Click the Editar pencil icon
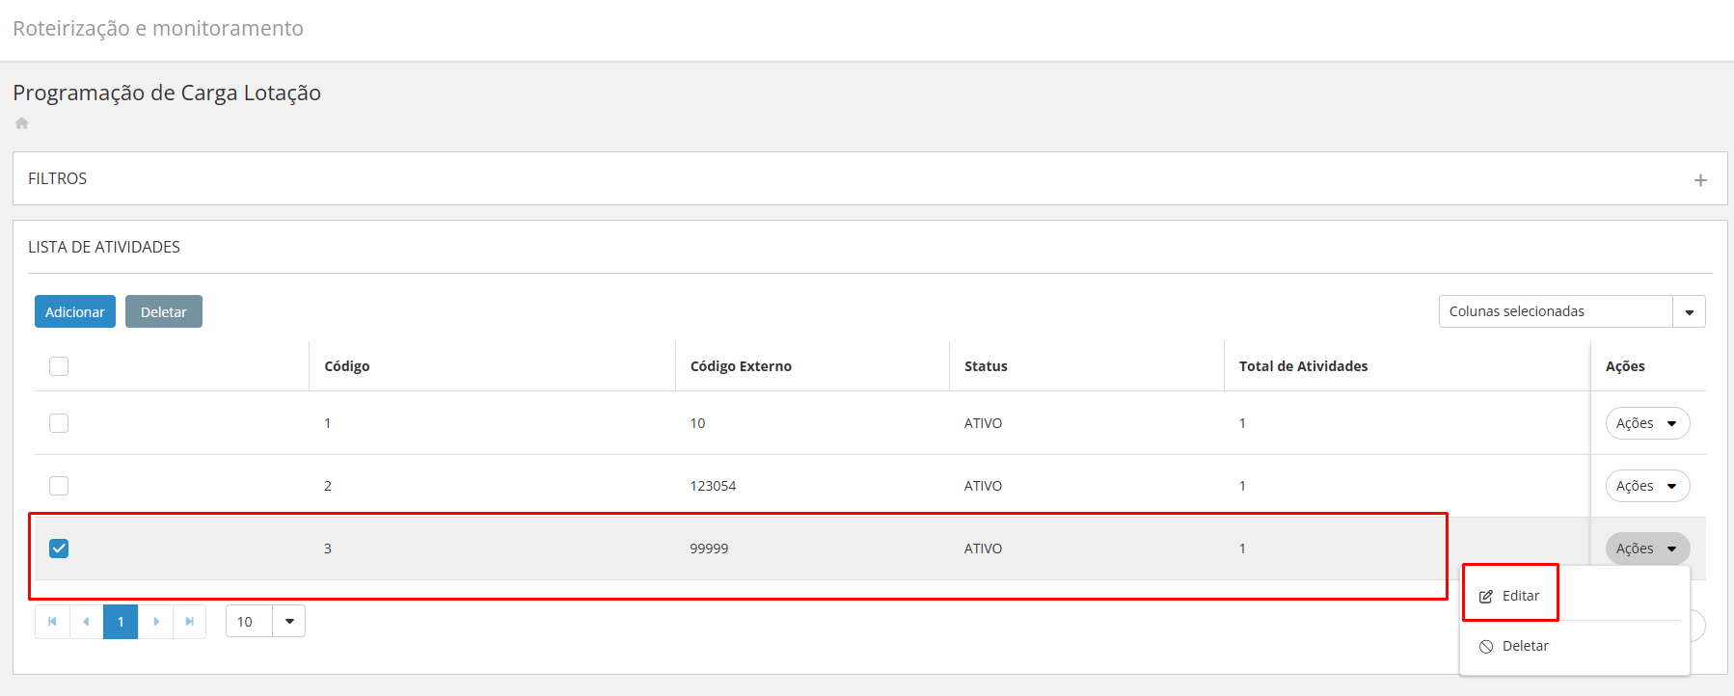Image resolution: width=1734 pixels, height=696 pixels. [1486, 597]
